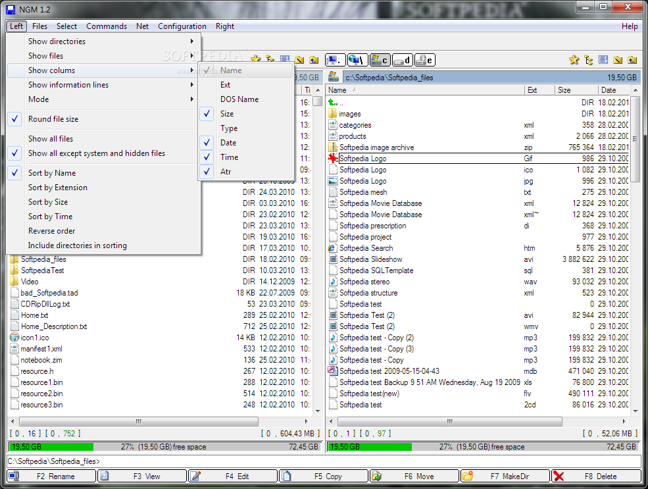Click the root folder icon in left panel toolbar
648x489 pixels.
click(x=299, y=60)
